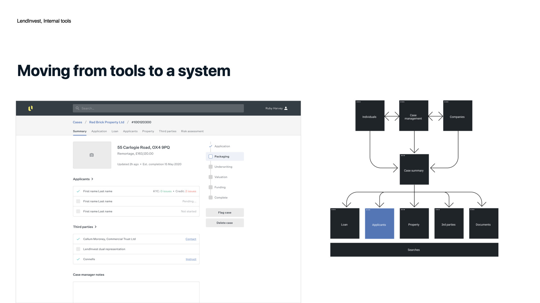Click the Funding marker on the stage timeline
This screenshot has width=540, height=303.
click(x=211, y=187)
